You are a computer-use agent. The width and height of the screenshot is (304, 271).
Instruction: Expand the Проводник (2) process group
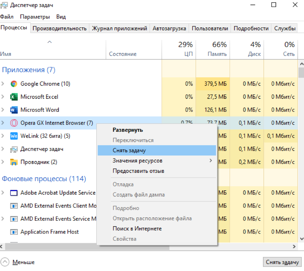(x=3, y=162)
